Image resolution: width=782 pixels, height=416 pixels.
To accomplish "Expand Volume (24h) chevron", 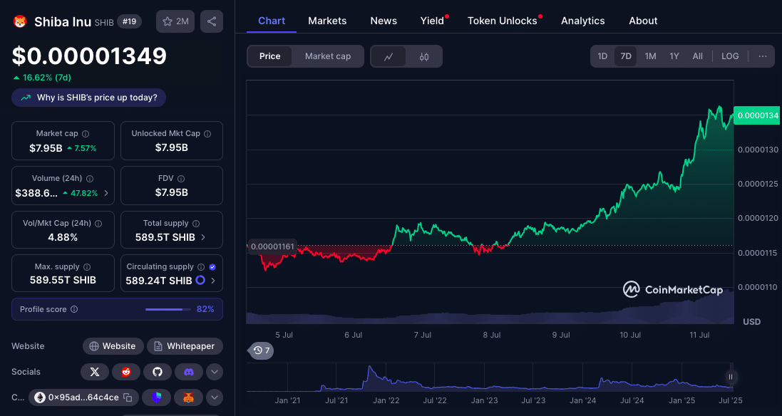I will coord(106,193).
